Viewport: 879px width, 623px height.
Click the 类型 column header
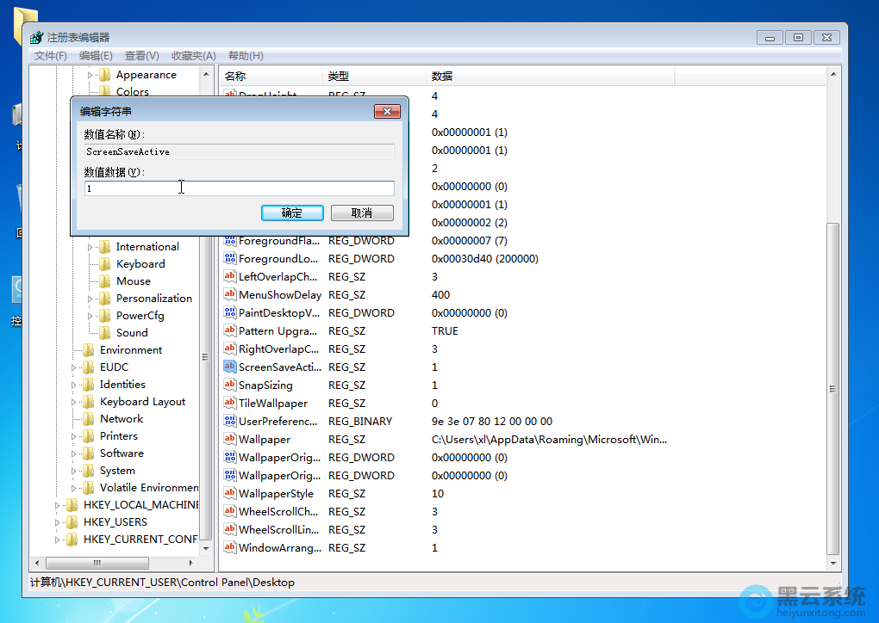(339, 77)
